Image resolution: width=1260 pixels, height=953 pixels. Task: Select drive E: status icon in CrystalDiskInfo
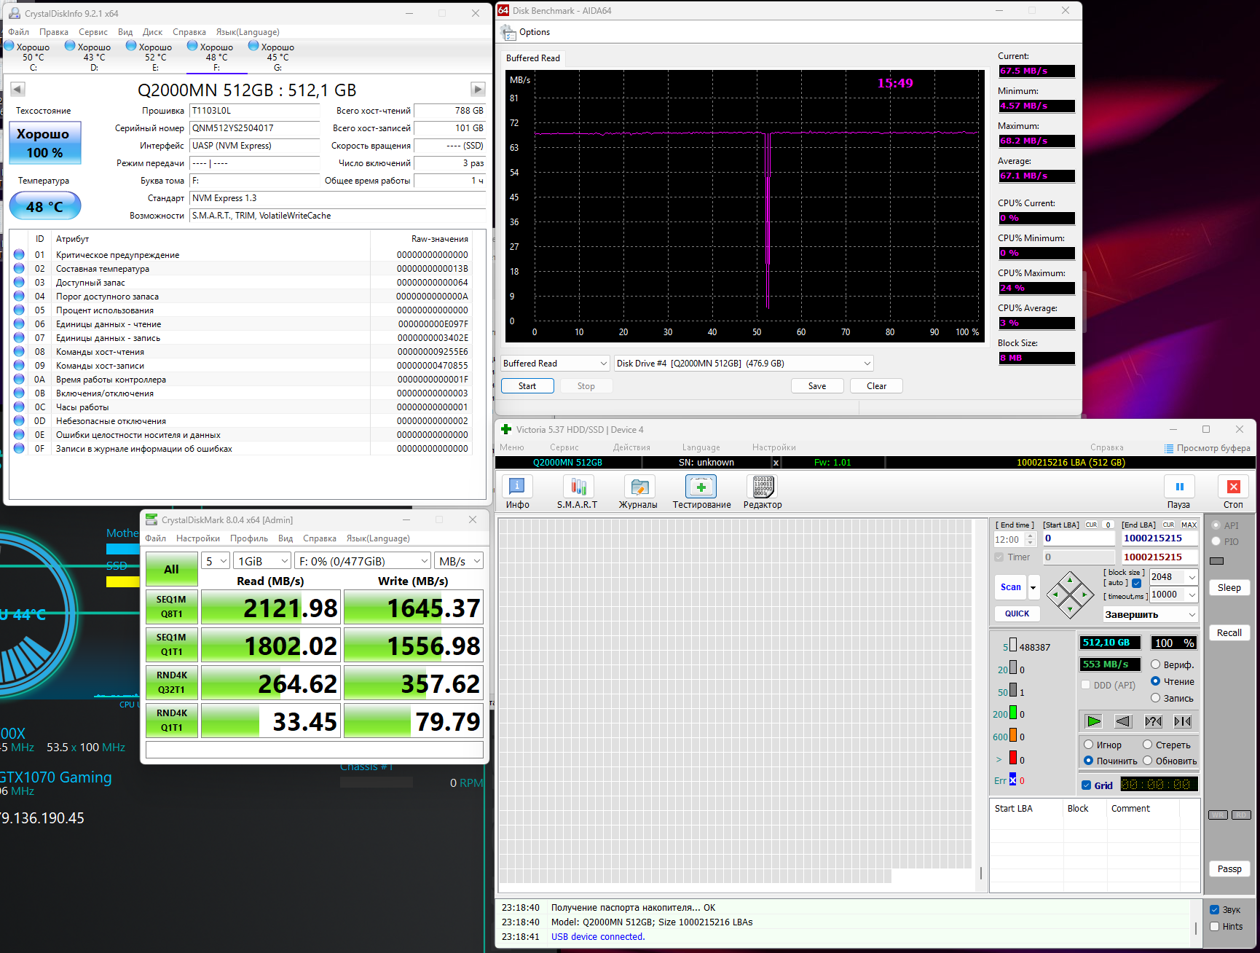point(131,46)
